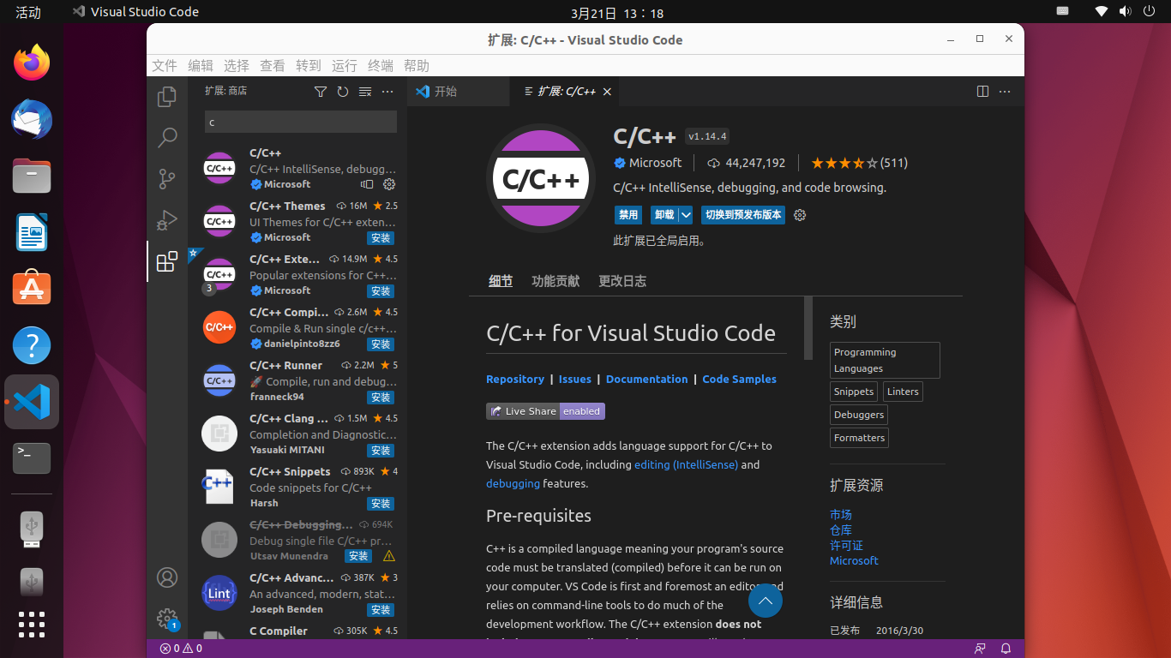Switch to the 开始 editor tab
Screen dimensions: 1171x658
pyautogui.click(x=459, y=92)
